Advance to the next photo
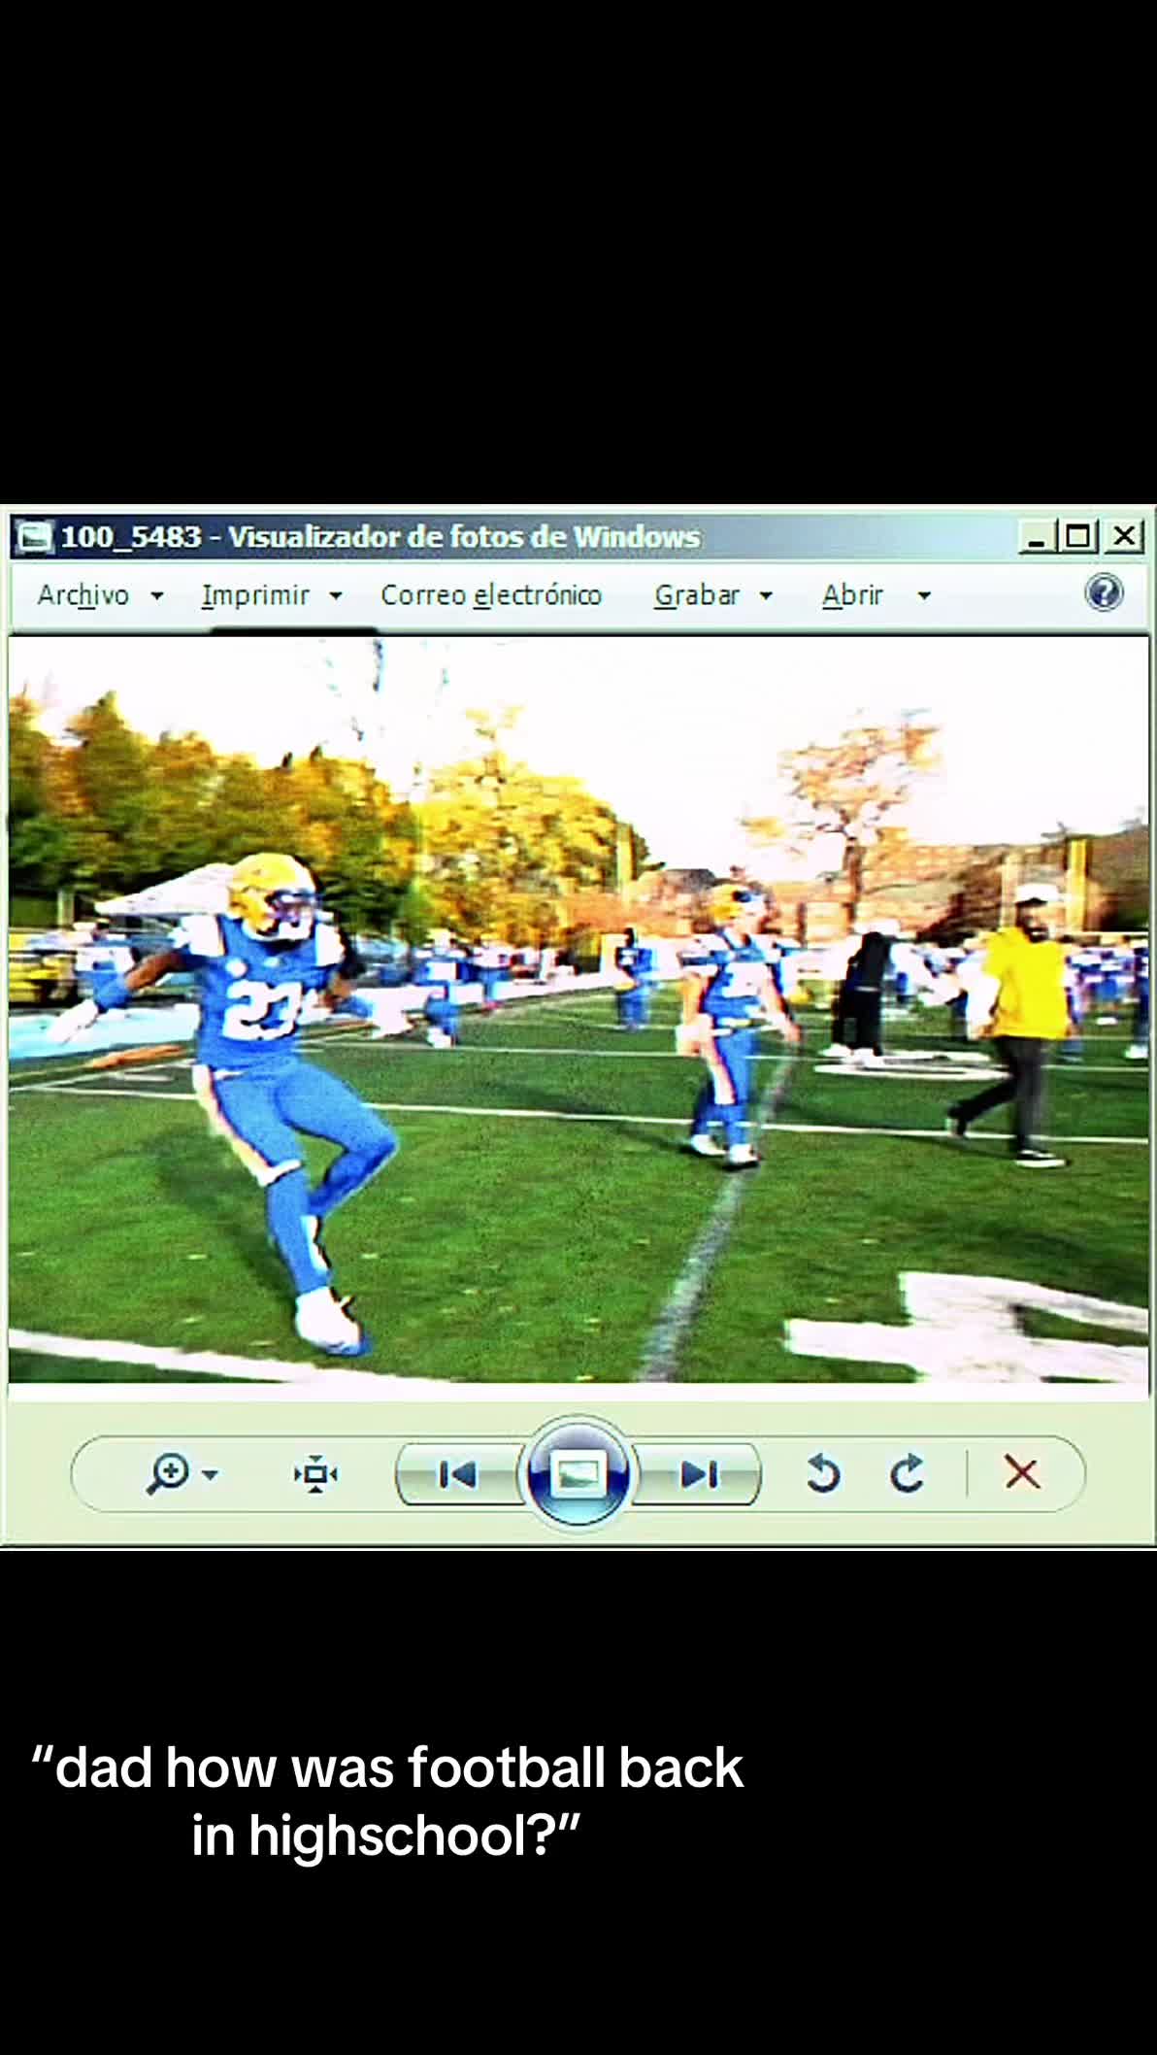 [699, 1475]
